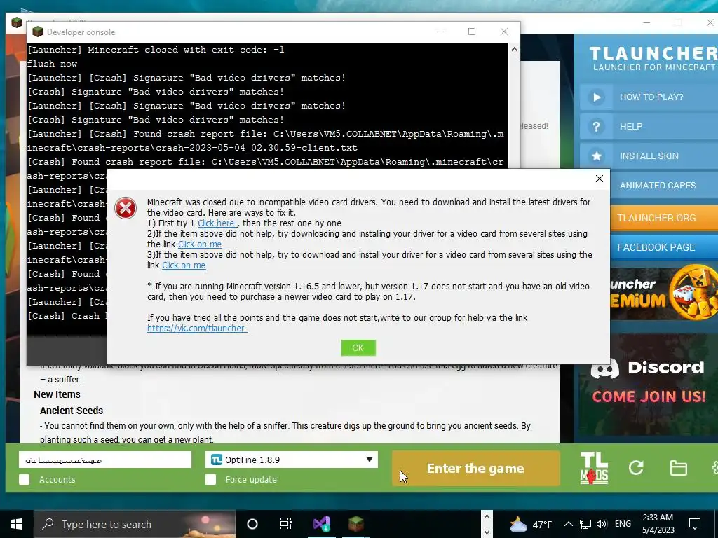Click the star icon beside INSTALL SKIN

(596, 156)
